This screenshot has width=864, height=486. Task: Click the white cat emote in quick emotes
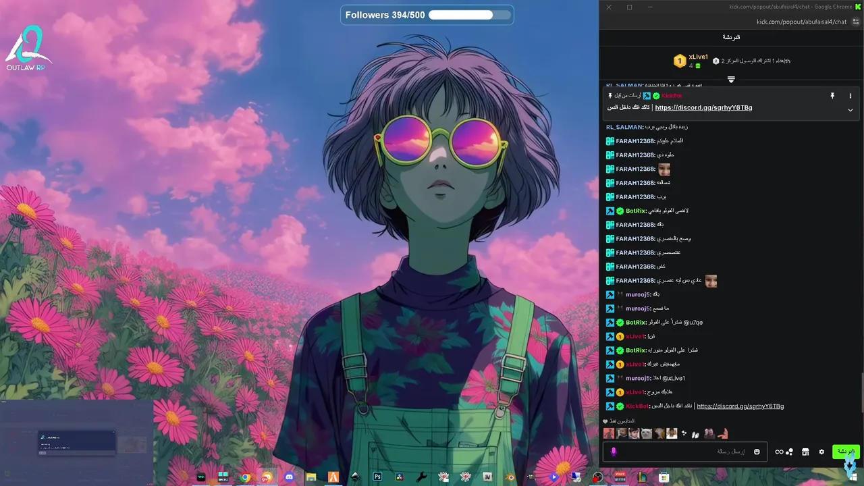tap(647, 433)
